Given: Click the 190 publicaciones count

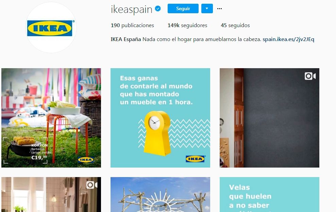Looking at the screenshot, I should 132,25.
